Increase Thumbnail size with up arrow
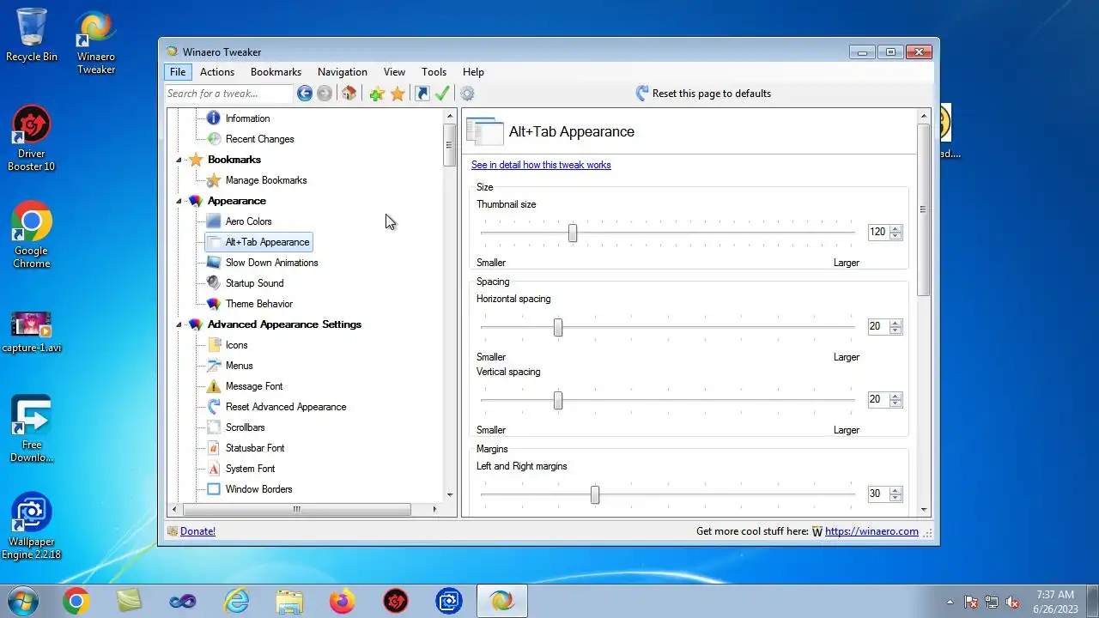The image size is (1099, 618). pos(896,228)
